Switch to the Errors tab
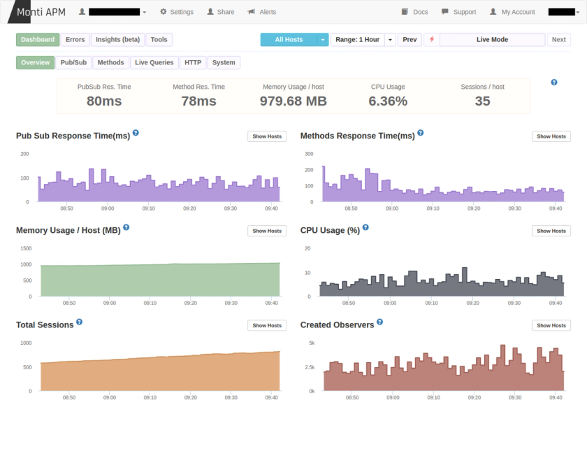This screenshot has height=470, width=587. (x=75, y=40)
